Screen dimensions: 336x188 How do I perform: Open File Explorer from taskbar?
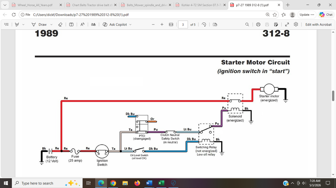(125, 183)
